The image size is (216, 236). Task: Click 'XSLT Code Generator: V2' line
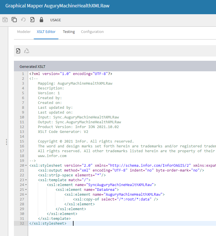pos(63,131)
